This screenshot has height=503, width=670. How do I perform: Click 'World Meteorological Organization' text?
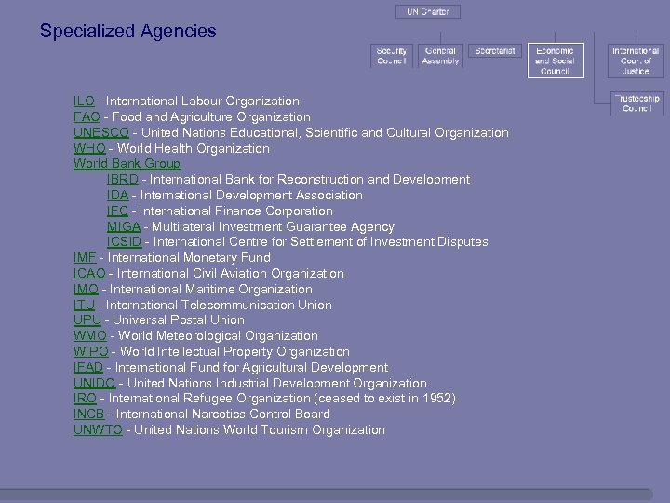(218, 335)
